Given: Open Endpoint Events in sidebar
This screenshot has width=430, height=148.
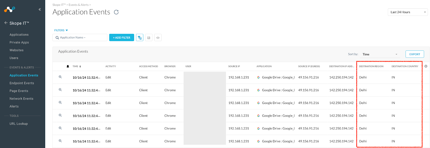Looking at the screenshot, I should (x=22, y=83).
